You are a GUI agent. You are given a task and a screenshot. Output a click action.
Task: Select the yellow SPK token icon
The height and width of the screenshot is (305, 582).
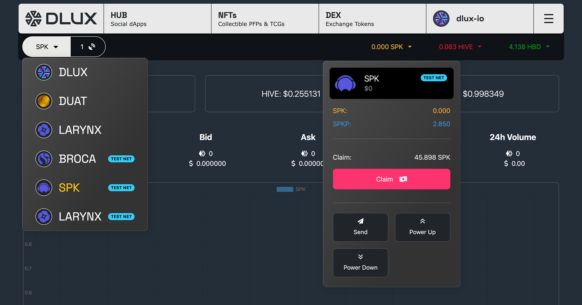[44, 188]
